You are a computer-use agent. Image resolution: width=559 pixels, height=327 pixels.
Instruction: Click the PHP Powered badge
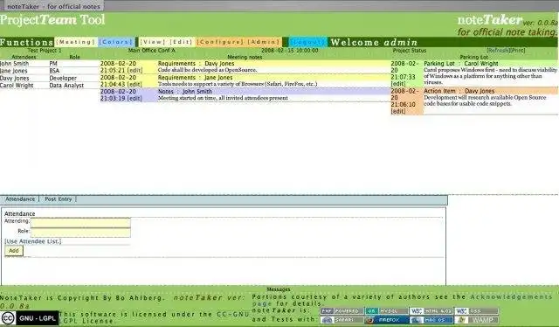click(342, 311)
